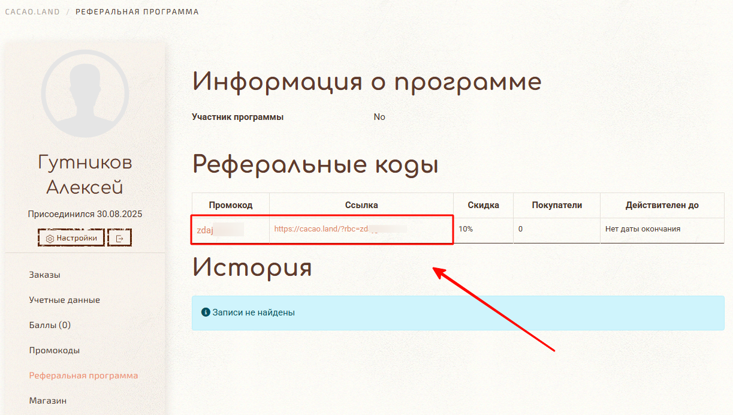Open the Настройки settings button

[x=71, y=238]
